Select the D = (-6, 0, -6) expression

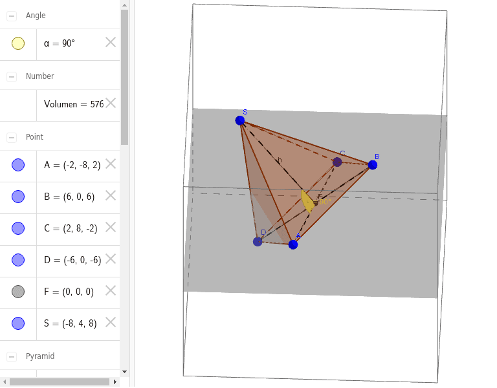click(72, 260)
